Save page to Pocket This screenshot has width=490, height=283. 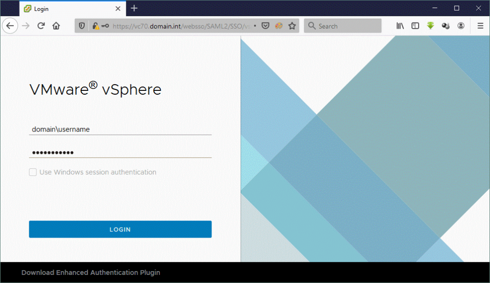coord(266,26)
